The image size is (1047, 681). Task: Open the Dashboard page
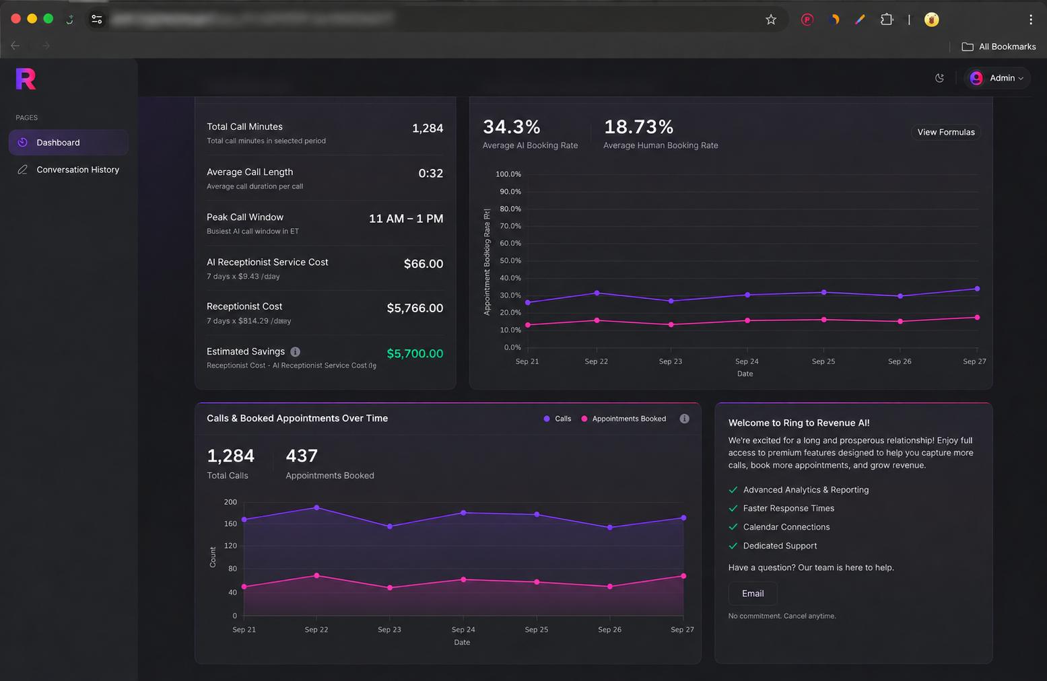68,143
